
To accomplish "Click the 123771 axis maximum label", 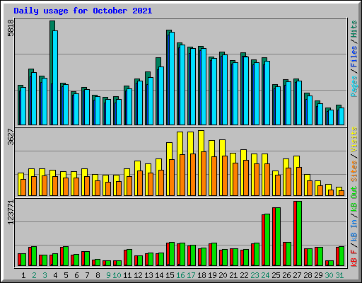I will [x=11, y=212].
